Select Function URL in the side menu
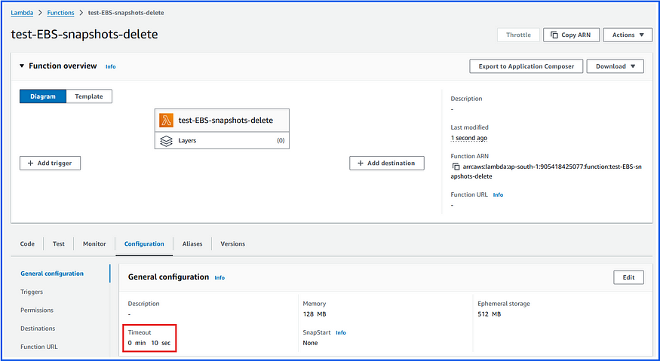 [39, 347]
